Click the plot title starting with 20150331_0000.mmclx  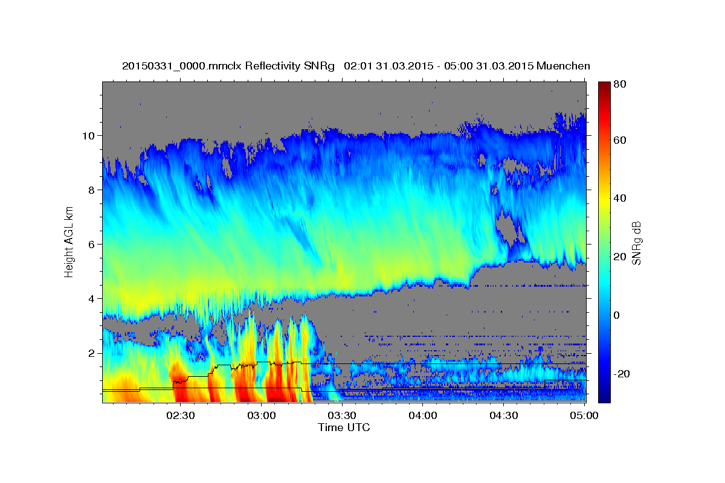tap(356, 66)
